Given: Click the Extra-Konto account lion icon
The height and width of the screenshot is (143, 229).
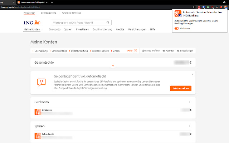Looking at the screenshot, I should tap(38, 136).
